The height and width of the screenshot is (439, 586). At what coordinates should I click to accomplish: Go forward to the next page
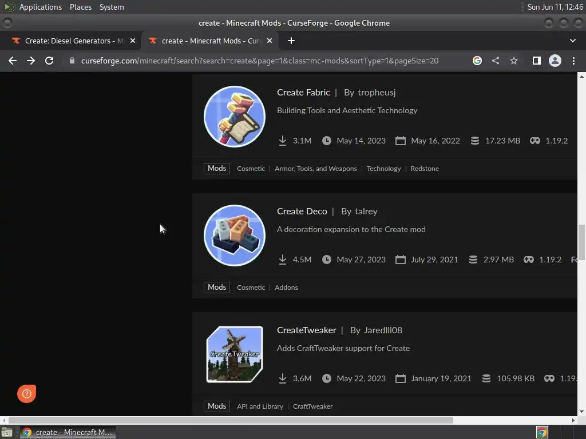[31, 61]
